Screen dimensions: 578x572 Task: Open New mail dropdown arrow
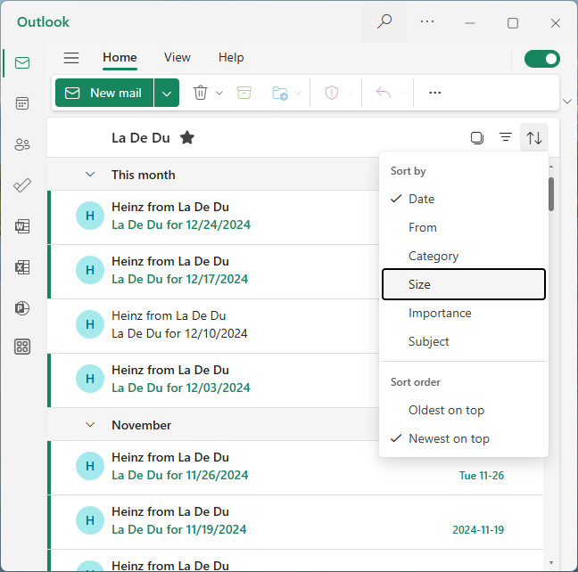[x=167, y=93]
